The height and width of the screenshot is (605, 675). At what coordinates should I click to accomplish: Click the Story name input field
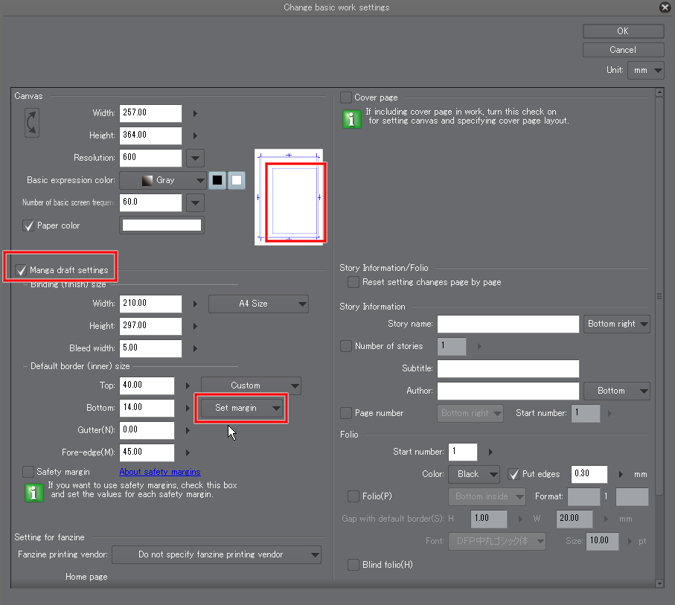pyautogui.click(x=508, y=324)
